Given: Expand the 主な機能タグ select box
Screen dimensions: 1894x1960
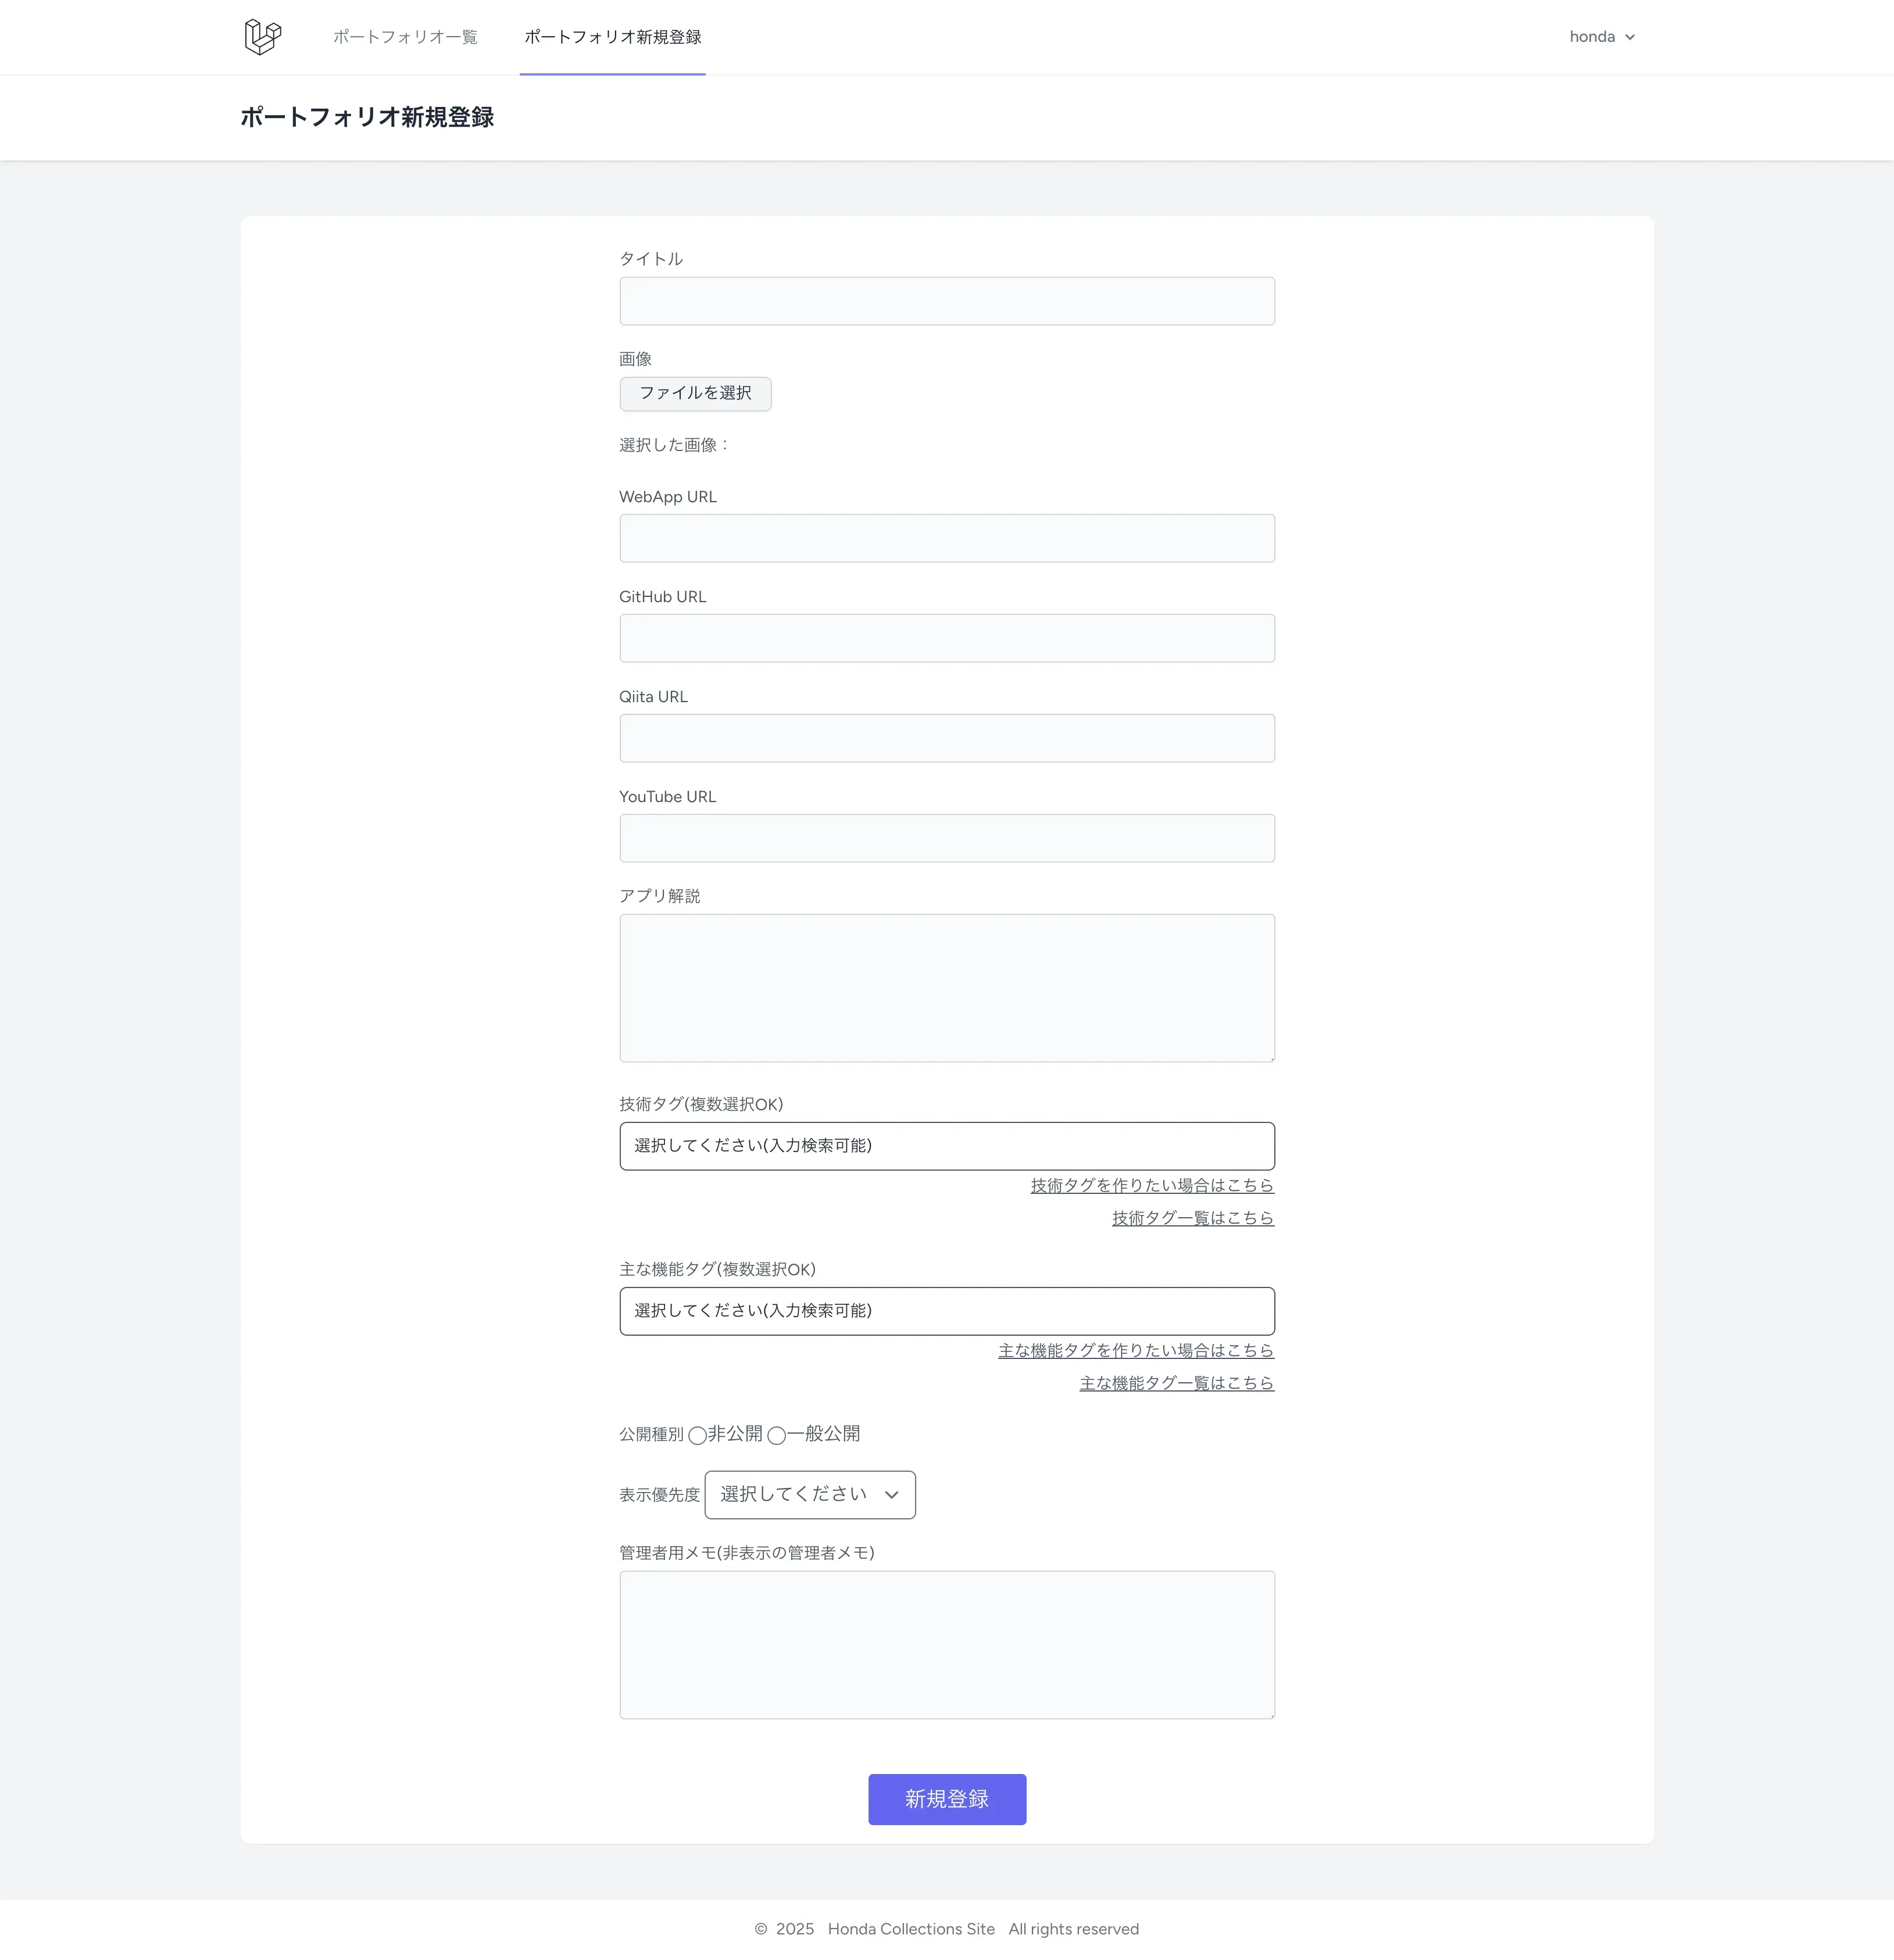Looking at the screenshot, I should click(x=946, y=1311).
